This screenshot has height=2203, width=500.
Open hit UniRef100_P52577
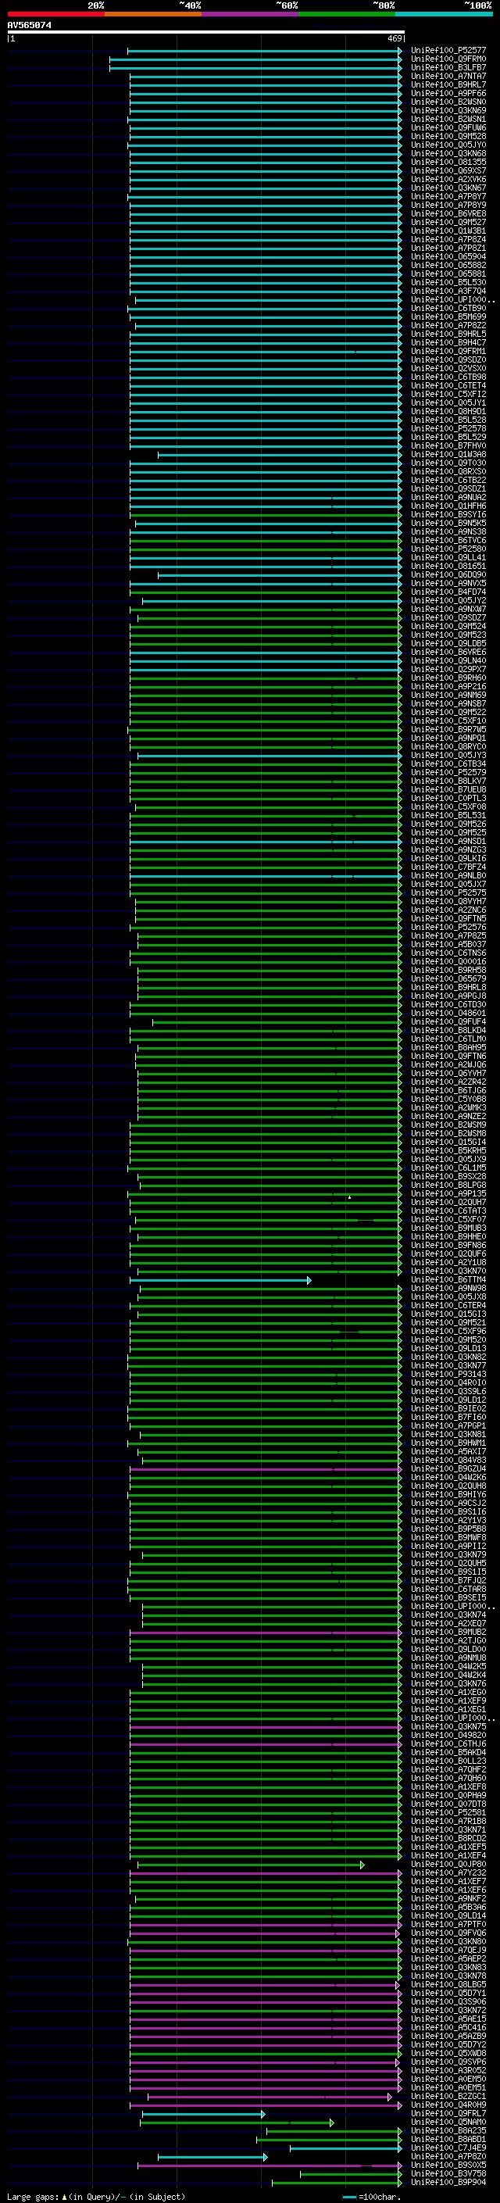click(448, 51)
